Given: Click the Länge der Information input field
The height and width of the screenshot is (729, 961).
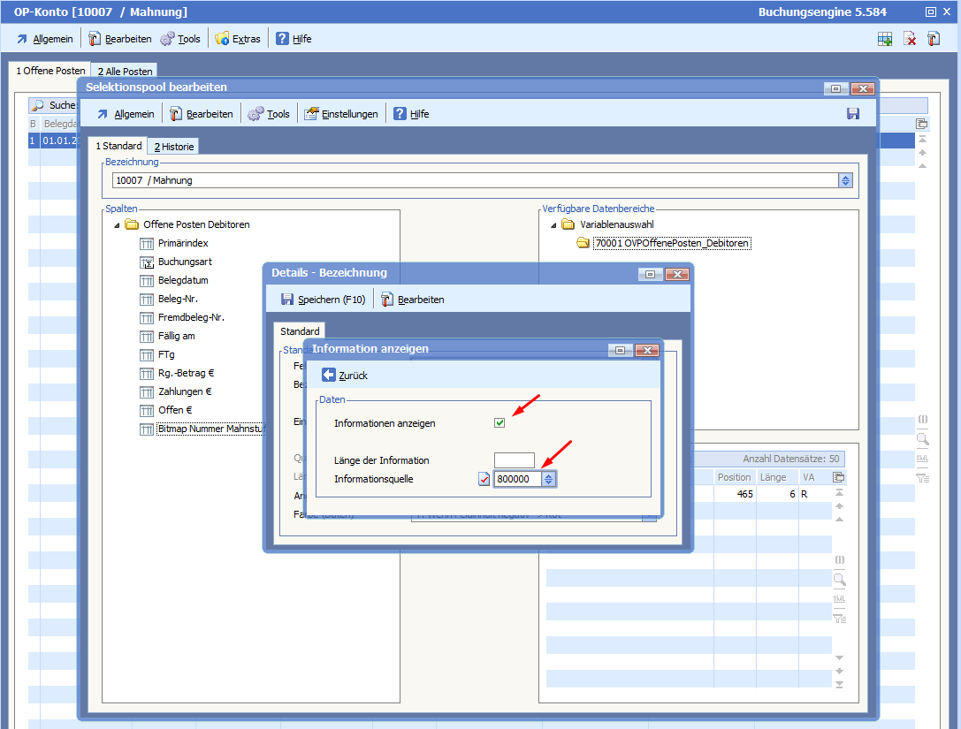Looking at the screenshot, I should tap(514, 460).
